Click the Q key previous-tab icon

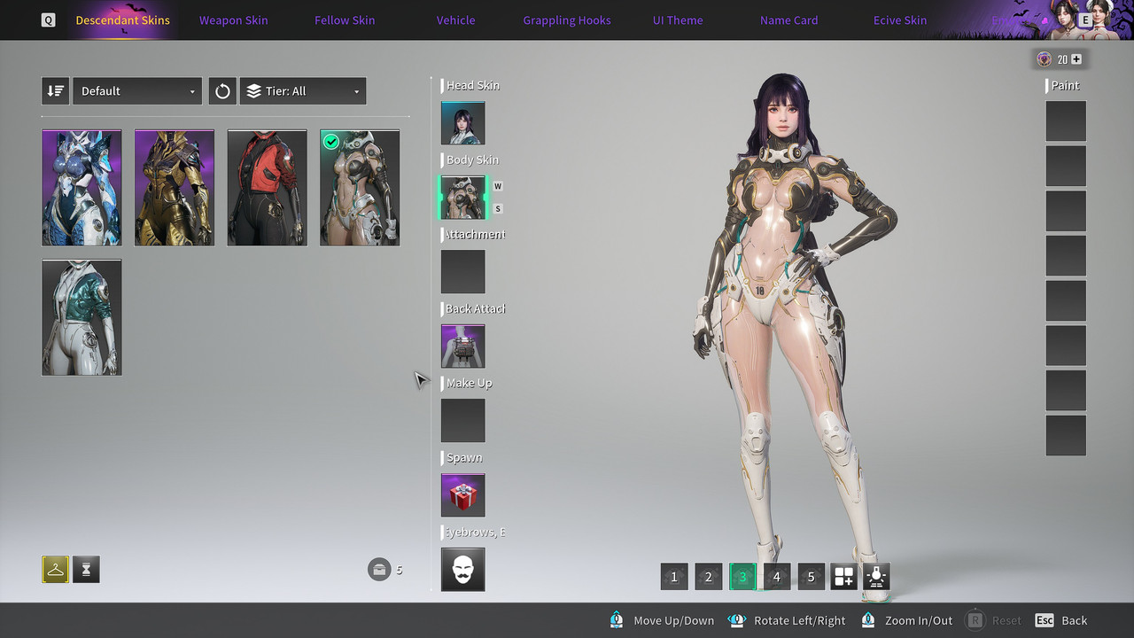[x=48, y=19]
